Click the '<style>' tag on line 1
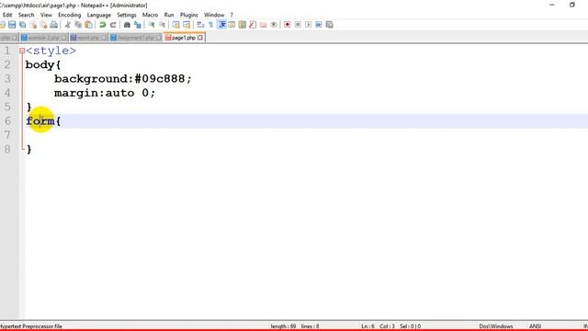Screen dimensions: 588x331 51,51
